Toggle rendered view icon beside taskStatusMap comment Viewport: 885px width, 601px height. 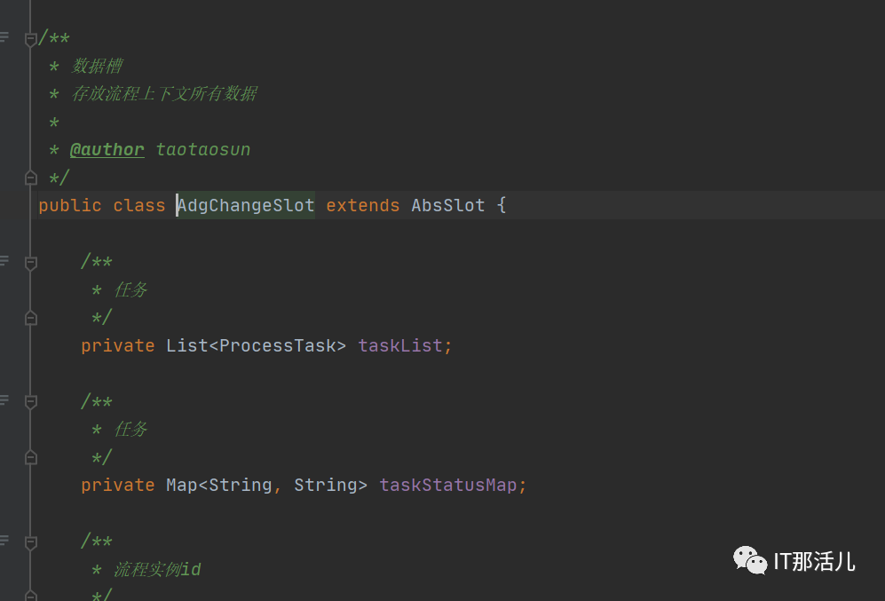point(4,399)
